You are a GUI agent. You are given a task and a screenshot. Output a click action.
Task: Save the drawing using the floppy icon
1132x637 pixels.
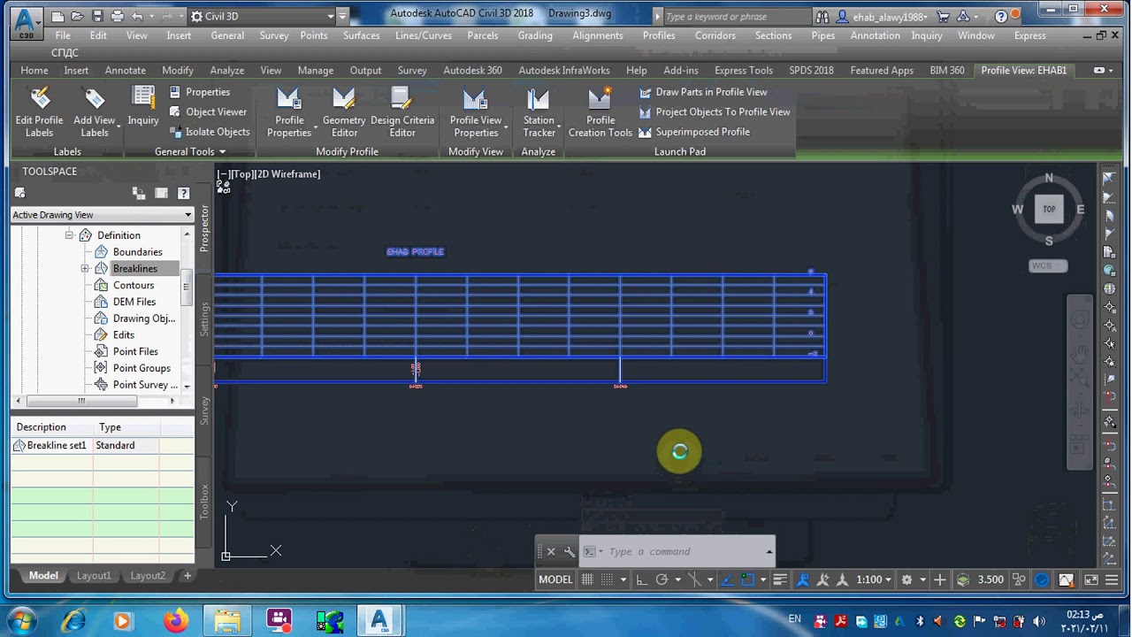[97, 16]
